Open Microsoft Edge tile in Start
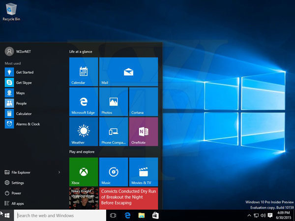 pyautogui.click(x=84, y=102)
